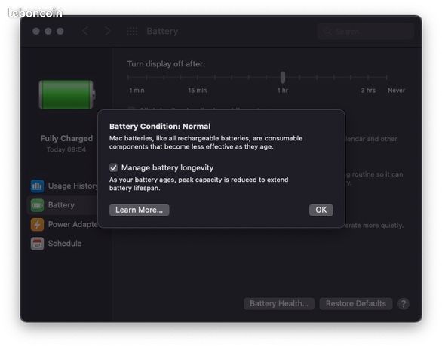Show all preferences grid icon

point(132,31)
